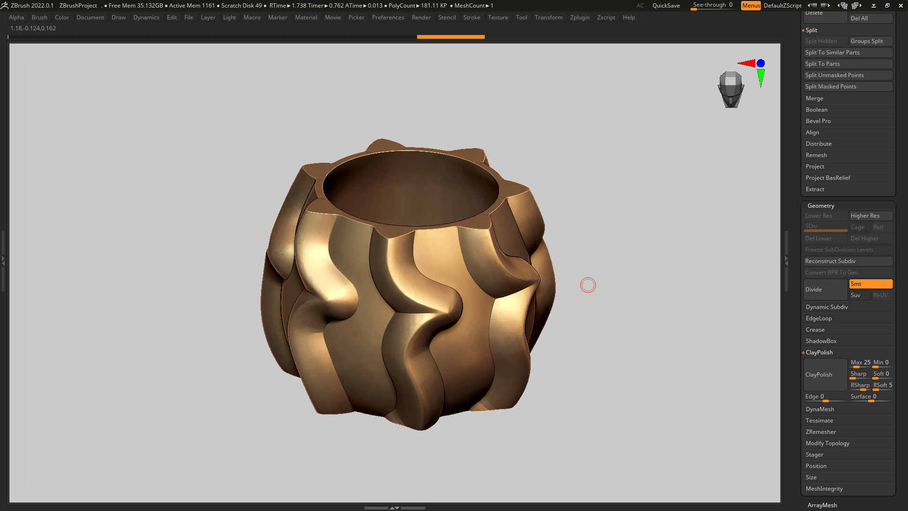This screenshot has height=511, width=908.
Task: Open the Tool menu
Action: tap(521, 18)
